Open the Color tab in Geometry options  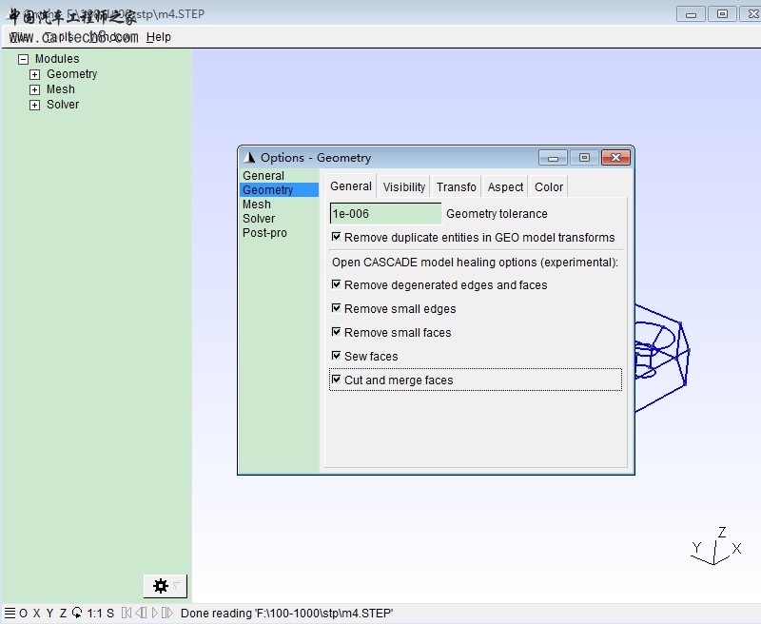tap(549, 186)
